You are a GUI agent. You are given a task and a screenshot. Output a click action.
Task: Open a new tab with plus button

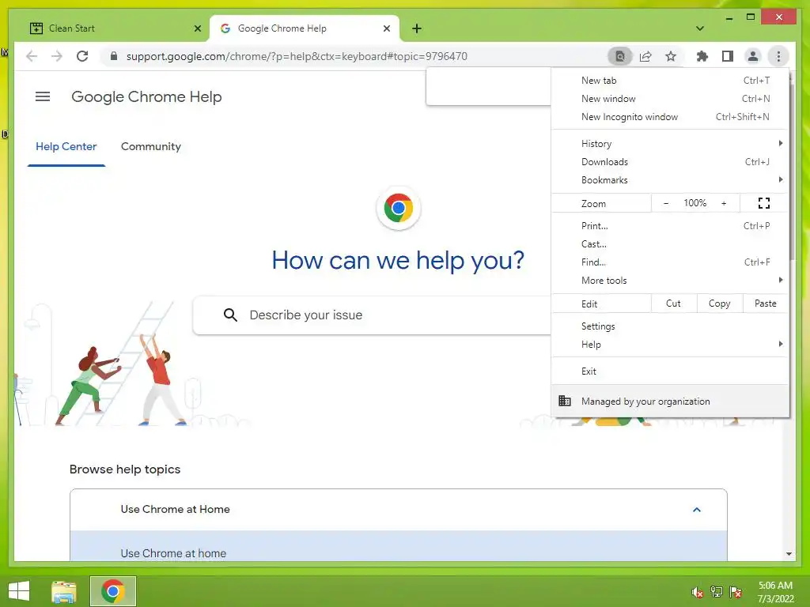(417, 28)
